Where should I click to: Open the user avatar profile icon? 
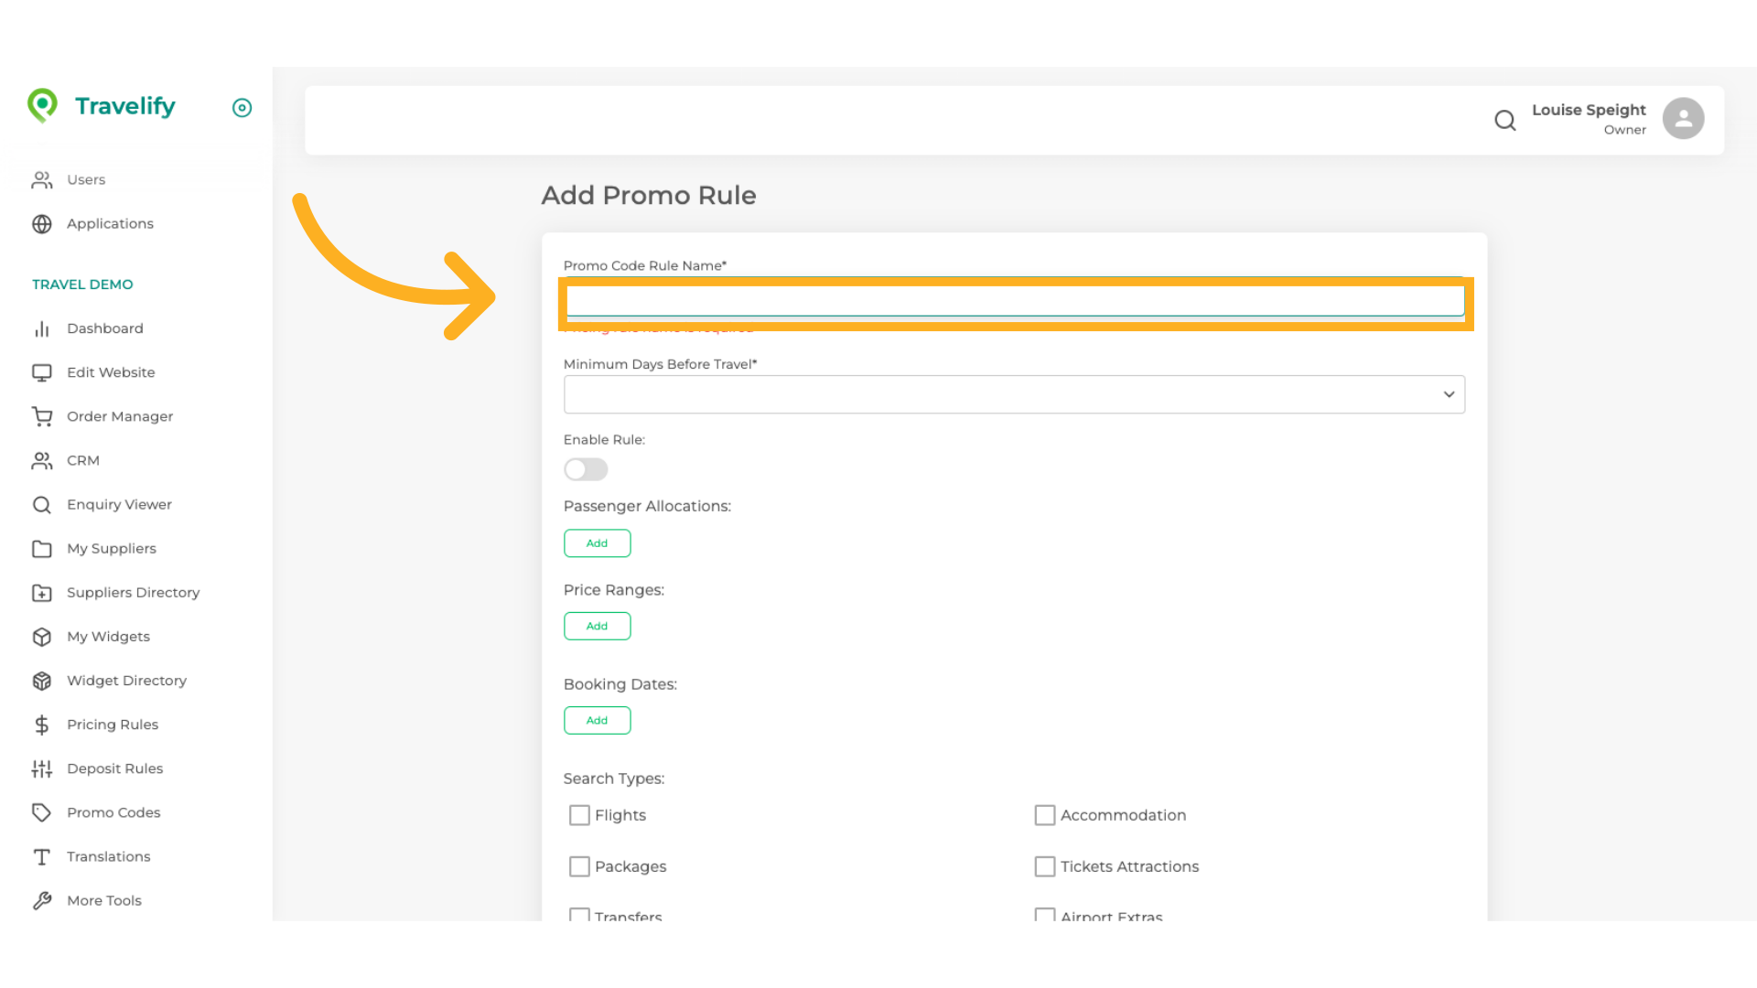pyautogui.click(x=1683, y=119)
